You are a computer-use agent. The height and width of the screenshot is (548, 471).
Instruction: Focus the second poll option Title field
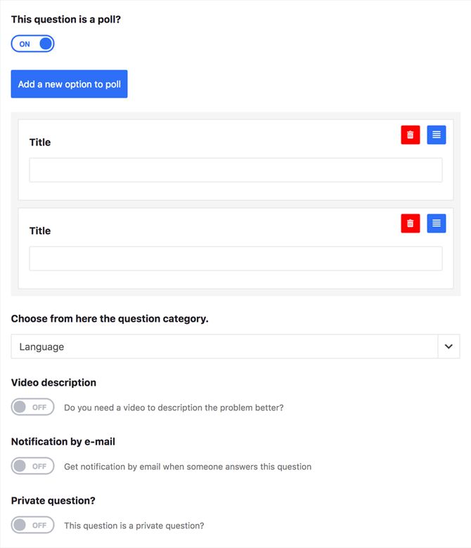point(235,259)
